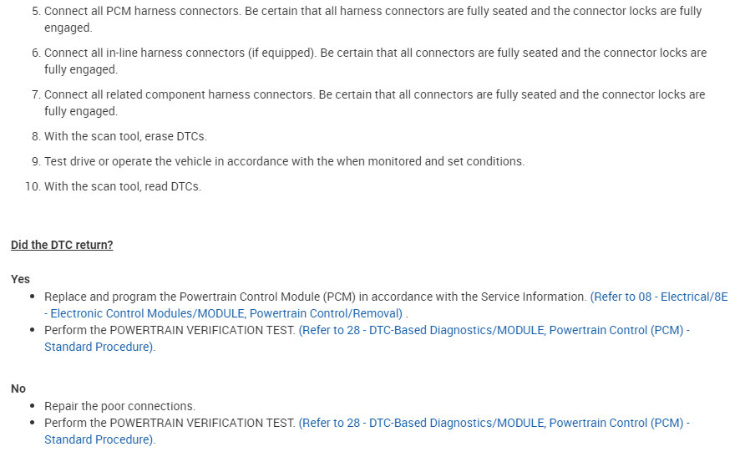This screenshot has width=745, height=457.
Task: Click the "Did the DTC return?" heading
Action: click(62, 245)
